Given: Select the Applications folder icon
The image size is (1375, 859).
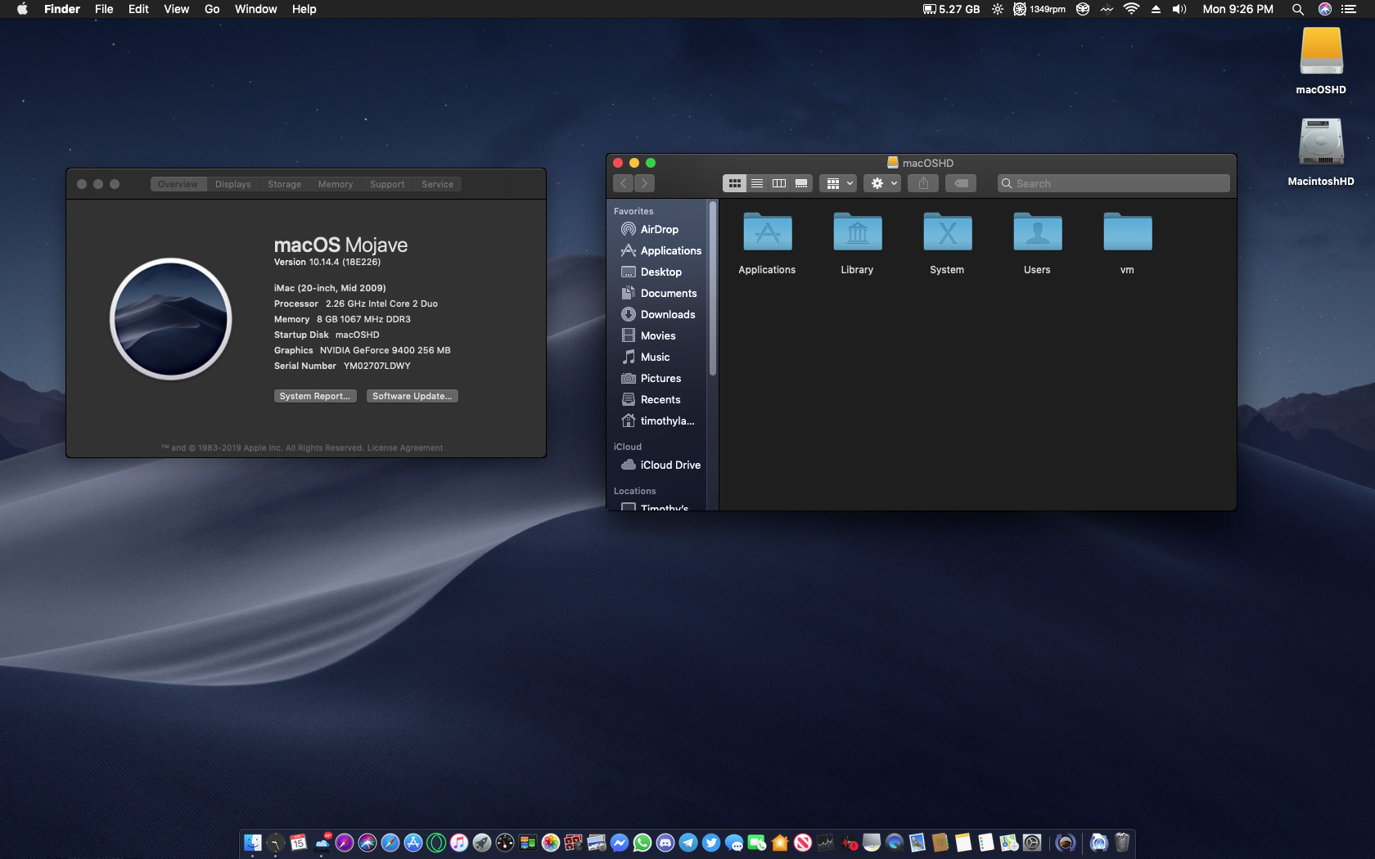Looking at the screenshot, I should pyautogui.click(x=768, y=232).
